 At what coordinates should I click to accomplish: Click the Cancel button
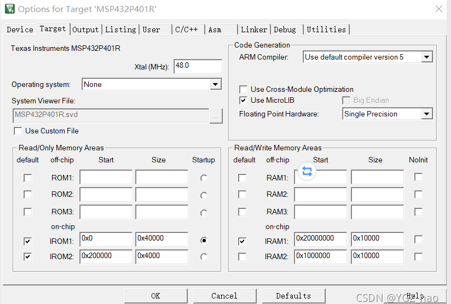[x=224, y=296]
